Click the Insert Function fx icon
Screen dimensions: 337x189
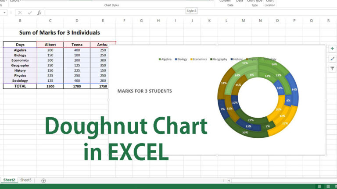39,13
